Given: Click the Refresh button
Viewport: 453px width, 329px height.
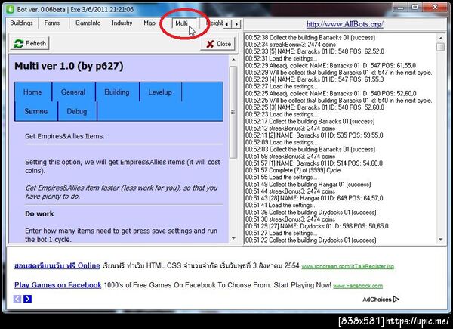Looking at the screenshot, I should click(x=30, y=43).
